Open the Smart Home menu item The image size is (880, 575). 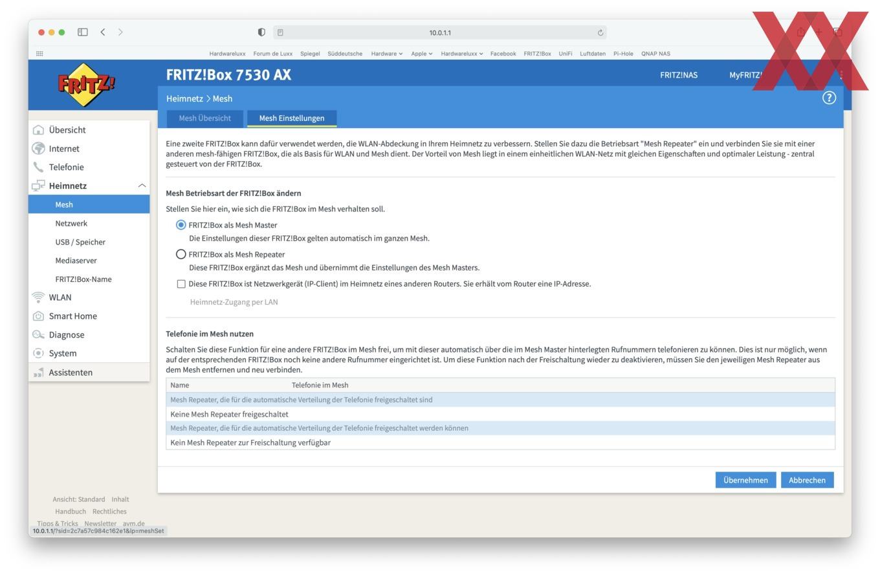[72, 316]
